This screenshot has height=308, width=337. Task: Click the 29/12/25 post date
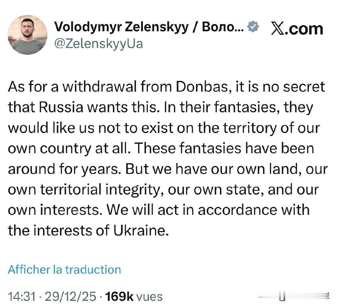(x=70, y=296)
